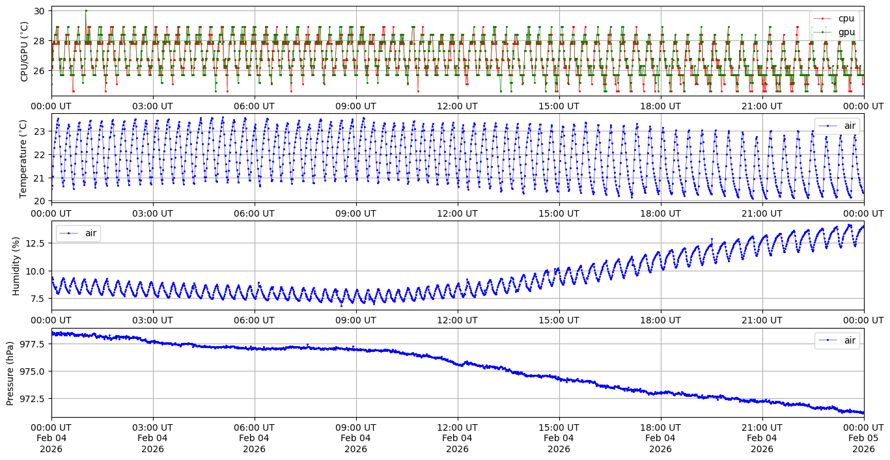This screenshot has height=460, width=890.
Task: Click the '12.5' tick on the Humidity axis
Action: 35,243
